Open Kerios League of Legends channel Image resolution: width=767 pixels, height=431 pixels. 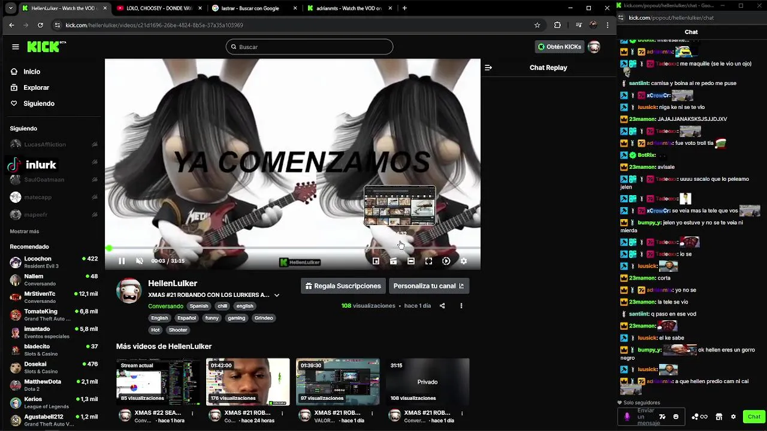pos(53,402)
